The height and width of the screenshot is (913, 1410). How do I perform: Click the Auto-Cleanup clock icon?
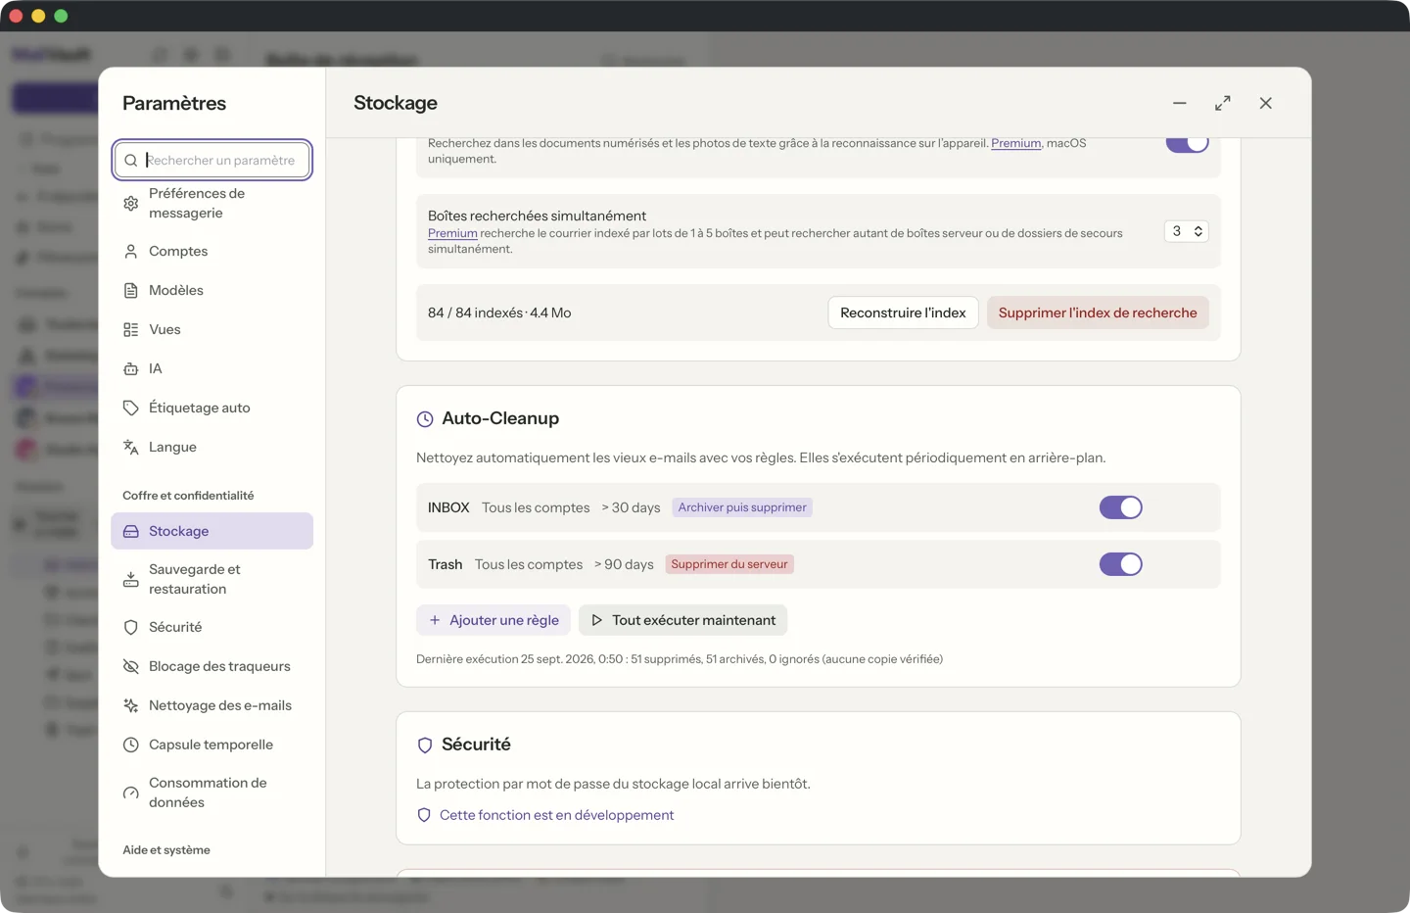tap(425, 419)
